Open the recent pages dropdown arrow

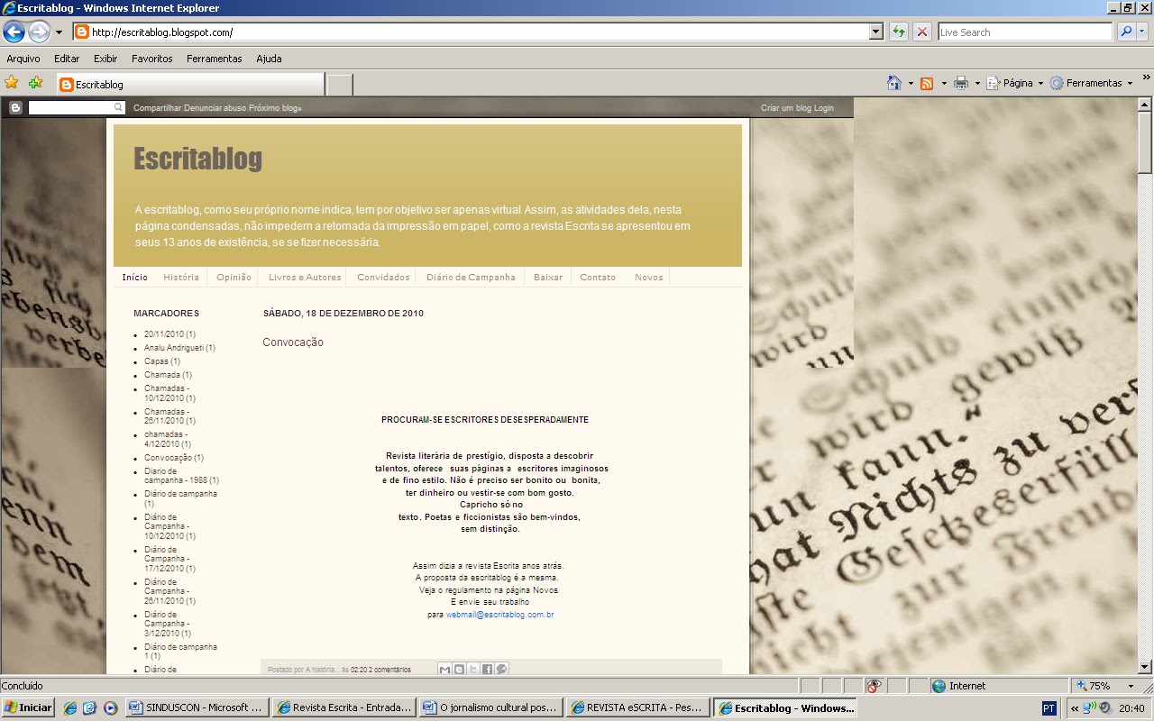click(59, 32)
